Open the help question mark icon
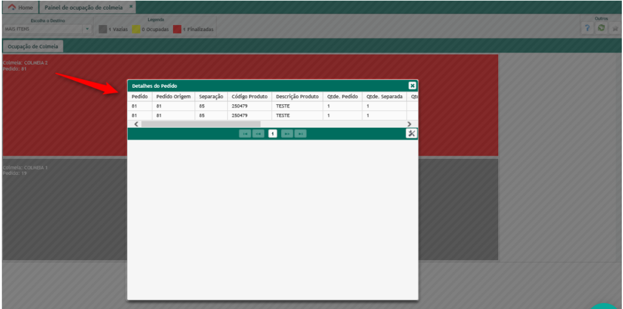Image resolution: width=623 pixels, height=309 pixels. click(587, 28)
